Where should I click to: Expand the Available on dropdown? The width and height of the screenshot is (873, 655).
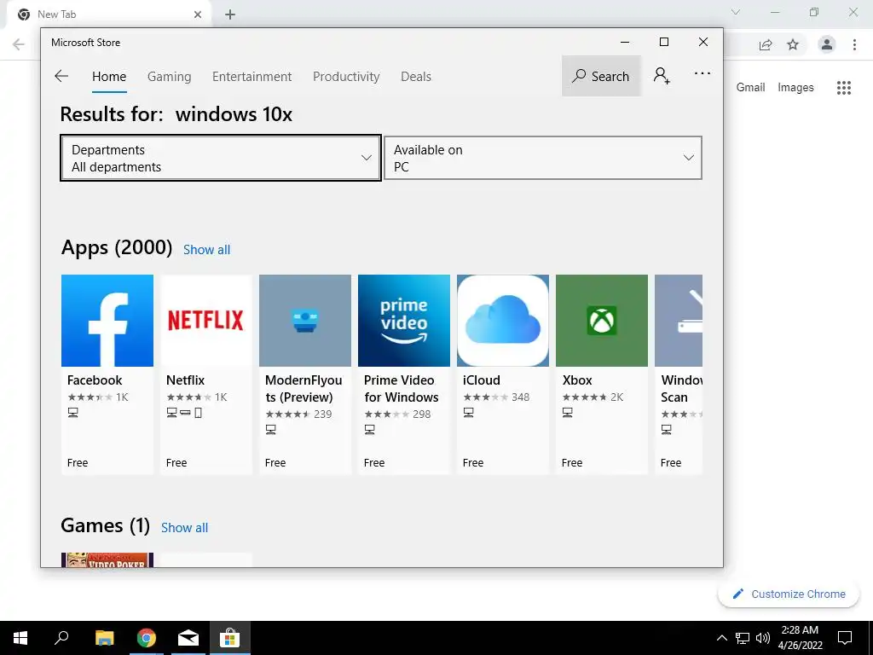[543, 158]
